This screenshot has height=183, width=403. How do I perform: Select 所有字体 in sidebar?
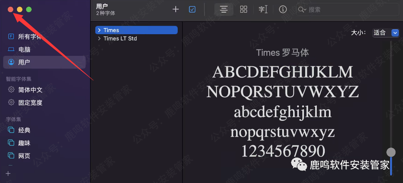click(x=44, y=37)
